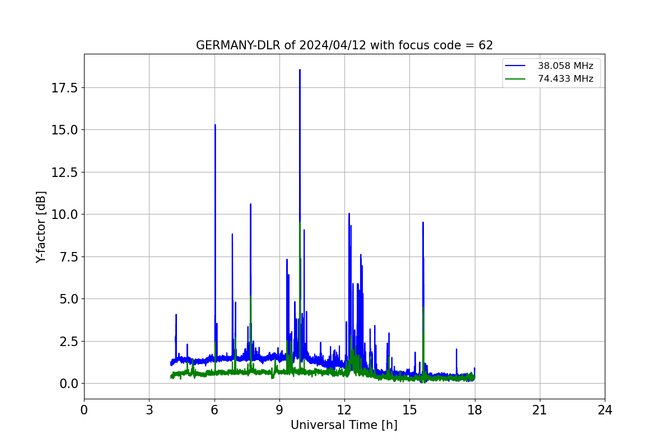Screen dimensions: 672x448
Task: Click the 9 x-axis tick label
Action: [279, 410]
